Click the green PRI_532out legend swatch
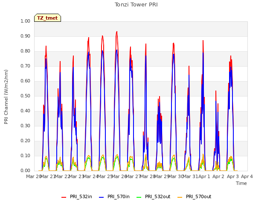 [x=139, y=197]
